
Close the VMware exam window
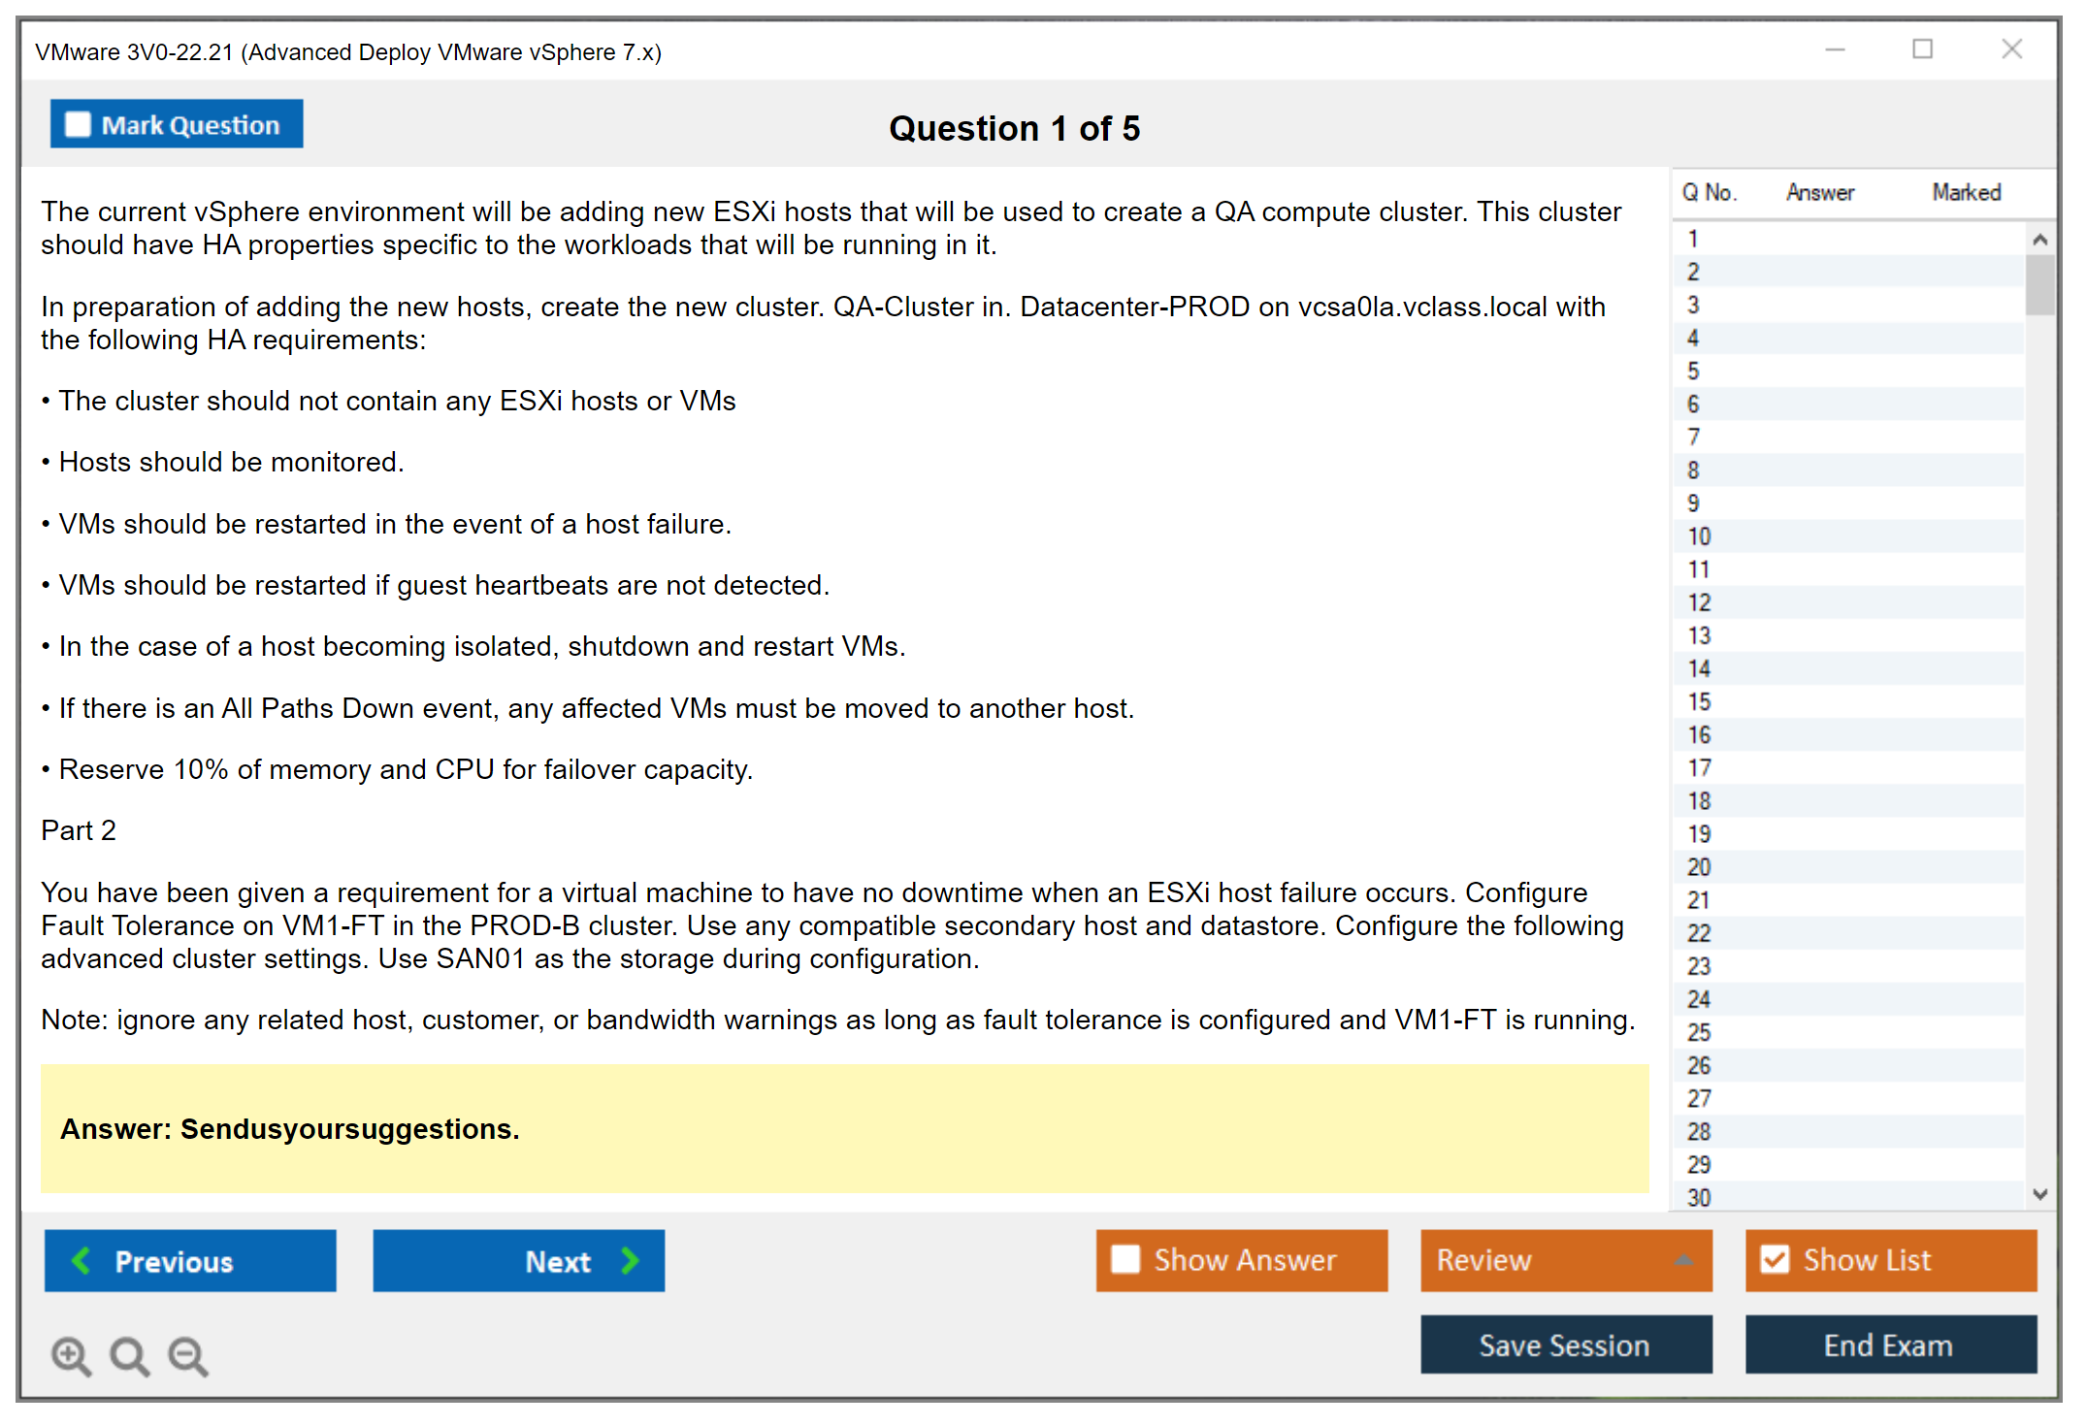[2011, 49]
